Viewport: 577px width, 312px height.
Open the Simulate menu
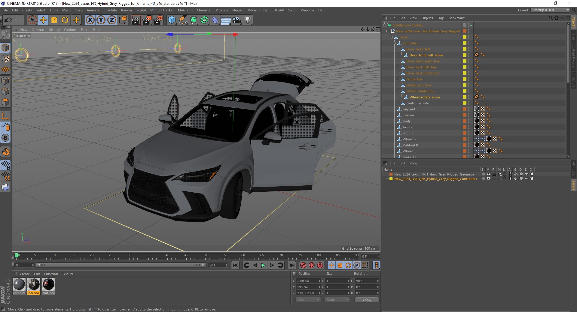tap(110, 10)
